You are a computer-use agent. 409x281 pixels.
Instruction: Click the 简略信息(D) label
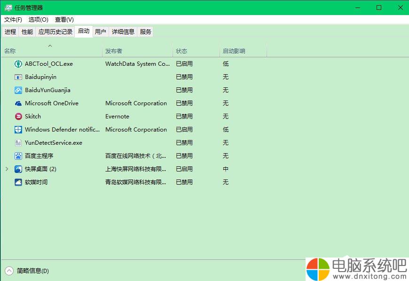coord(33,271)
